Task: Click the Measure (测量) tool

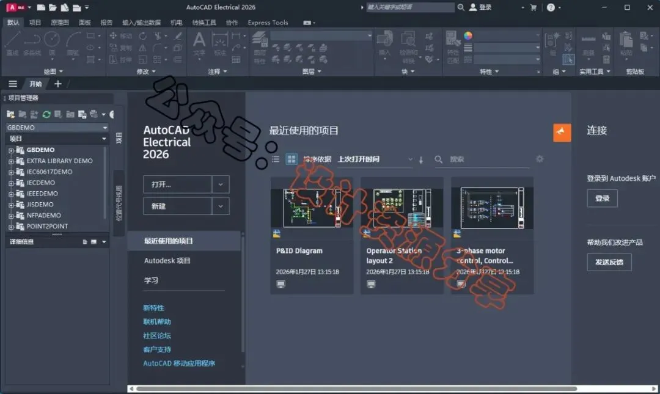Action: (588, 44)
